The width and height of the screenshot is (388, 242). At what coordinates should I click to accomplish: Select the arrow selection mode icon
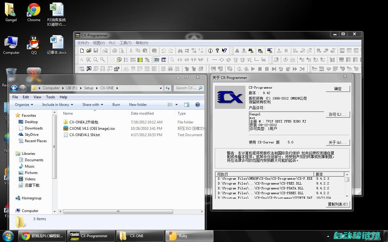click(172, 60)
